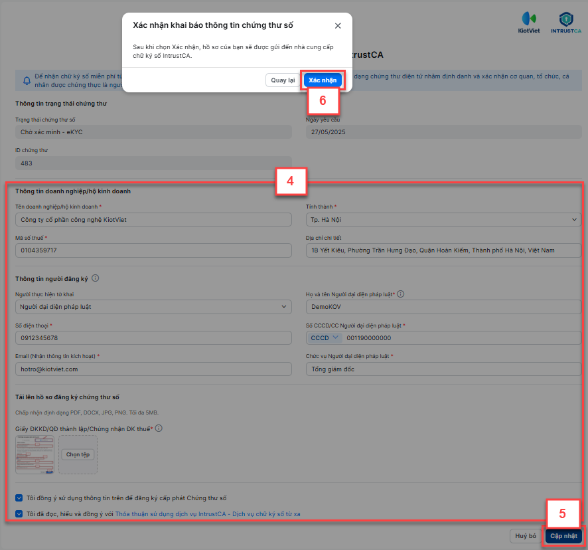The width and height of the screenshot is (588, 550).
Task: Click the Ngày yêu cầu 27/05/2025 field
Action: point(443,132)
